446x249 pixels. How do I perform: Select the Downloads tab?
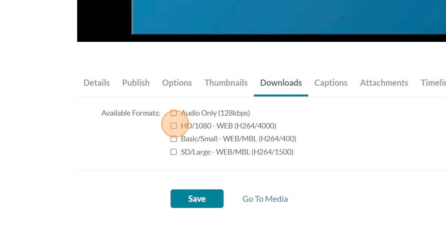click(281, 82)
